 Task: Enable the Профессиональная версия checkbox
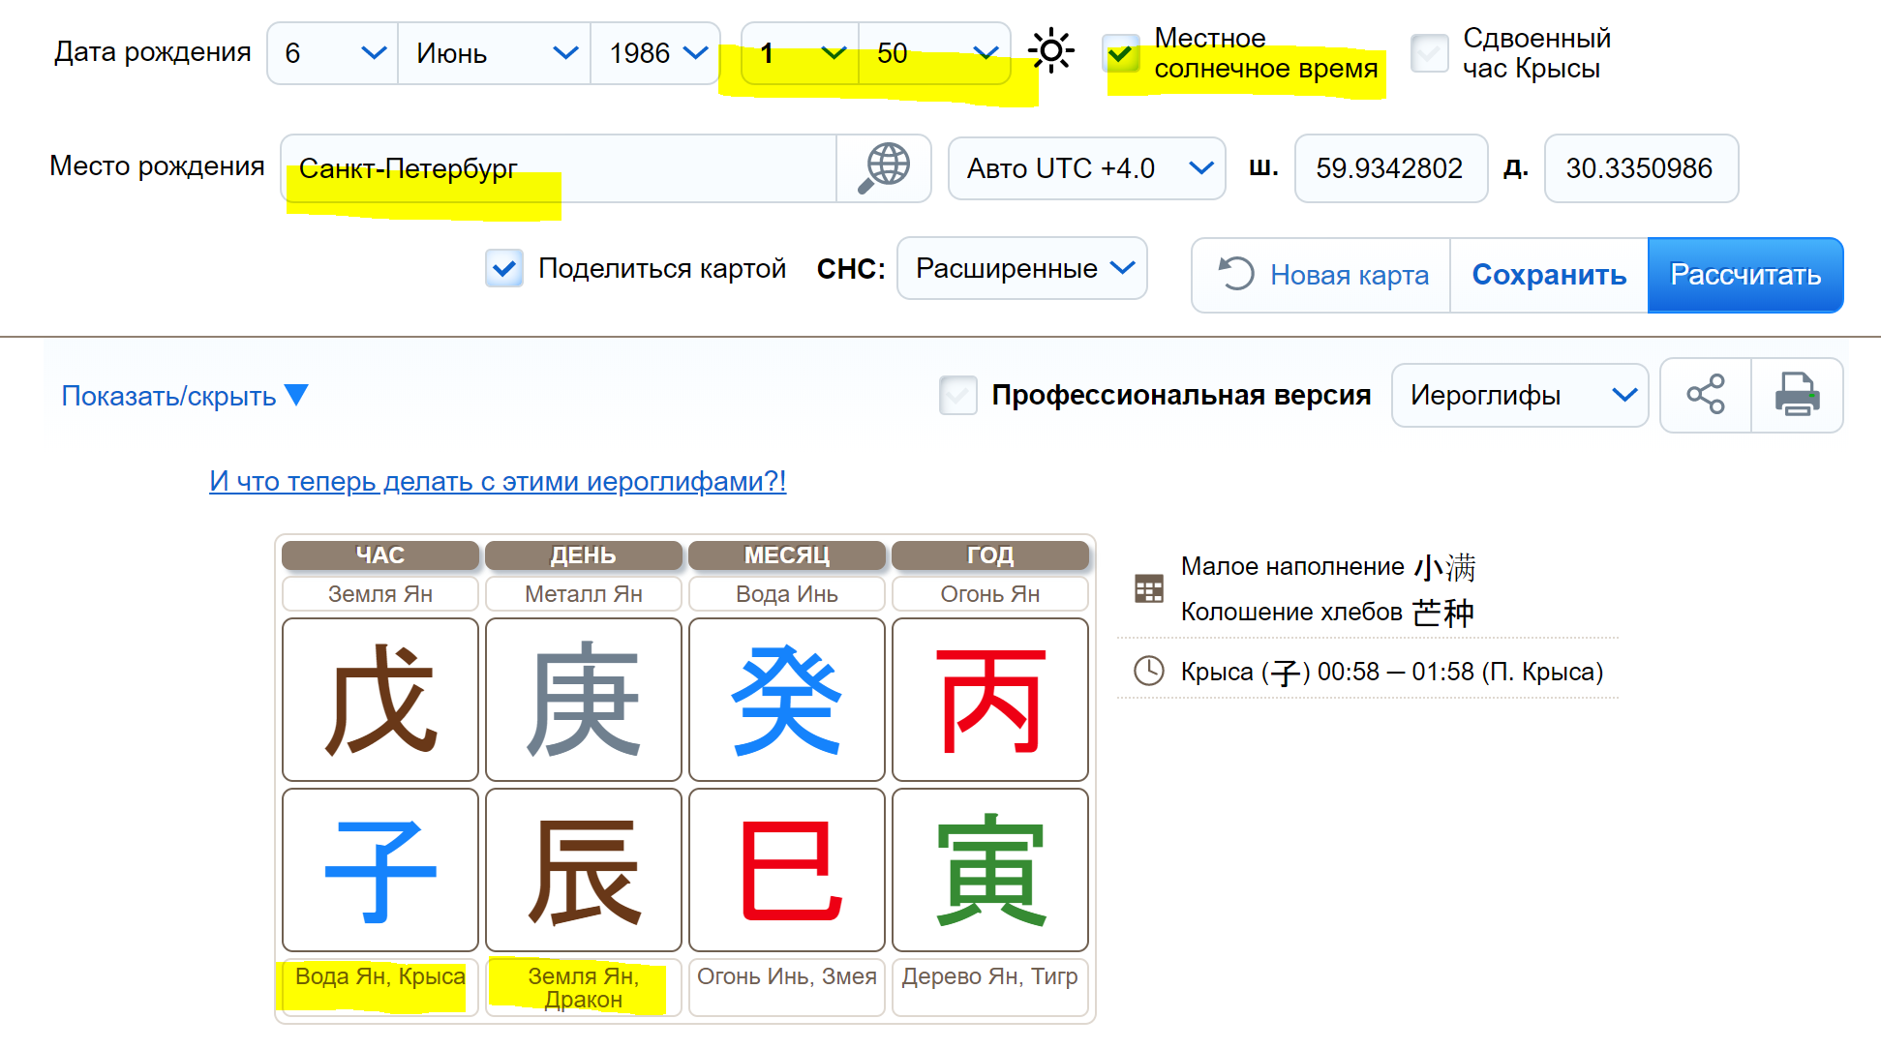pyautogui.click(x=957, y=395)
